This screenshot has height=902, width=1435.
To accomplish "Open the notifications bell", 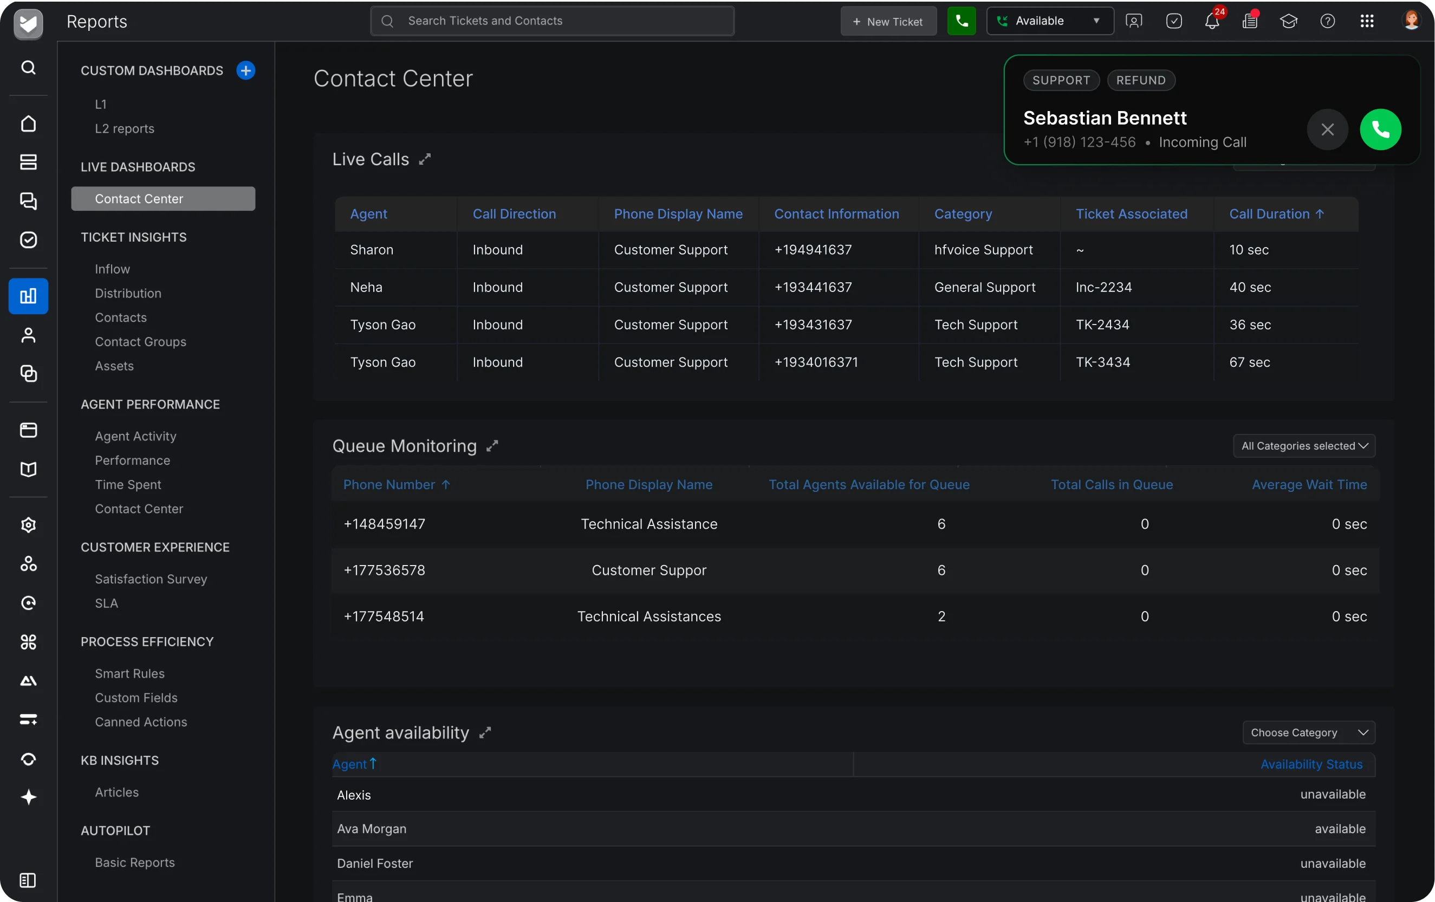I will 1212,21.
